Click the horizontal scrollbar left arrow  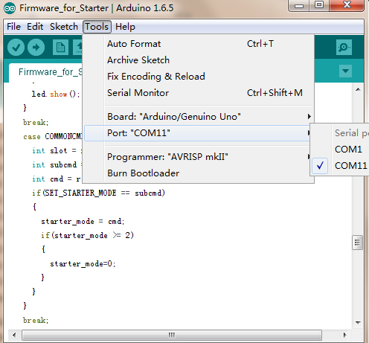[14, 336]
